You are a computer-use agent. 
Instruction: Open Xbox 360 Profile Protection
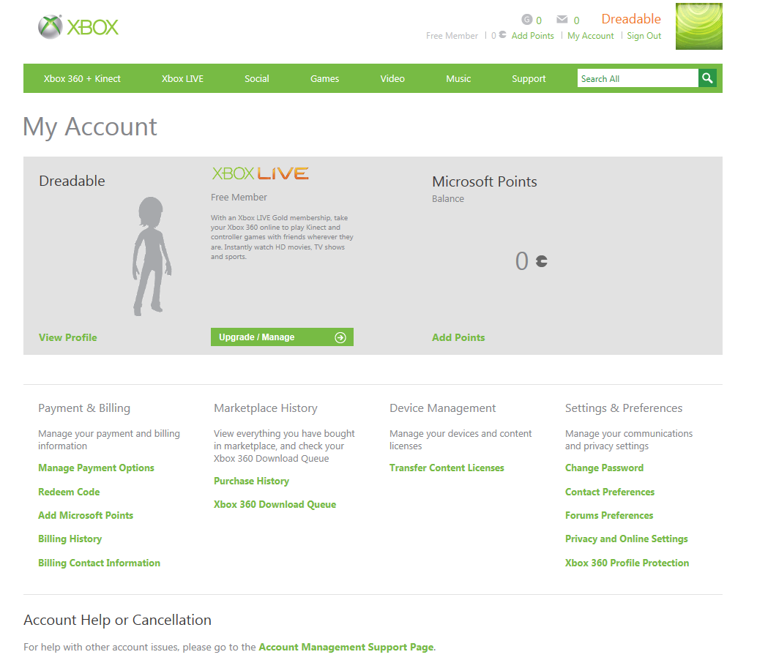tap(627, 563)
